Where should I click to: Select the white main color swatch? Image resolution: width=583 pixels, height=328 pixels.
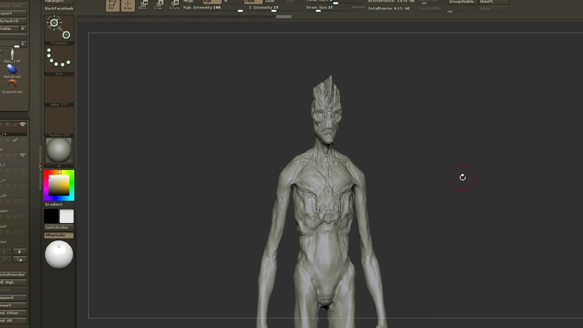pos(66,216)
